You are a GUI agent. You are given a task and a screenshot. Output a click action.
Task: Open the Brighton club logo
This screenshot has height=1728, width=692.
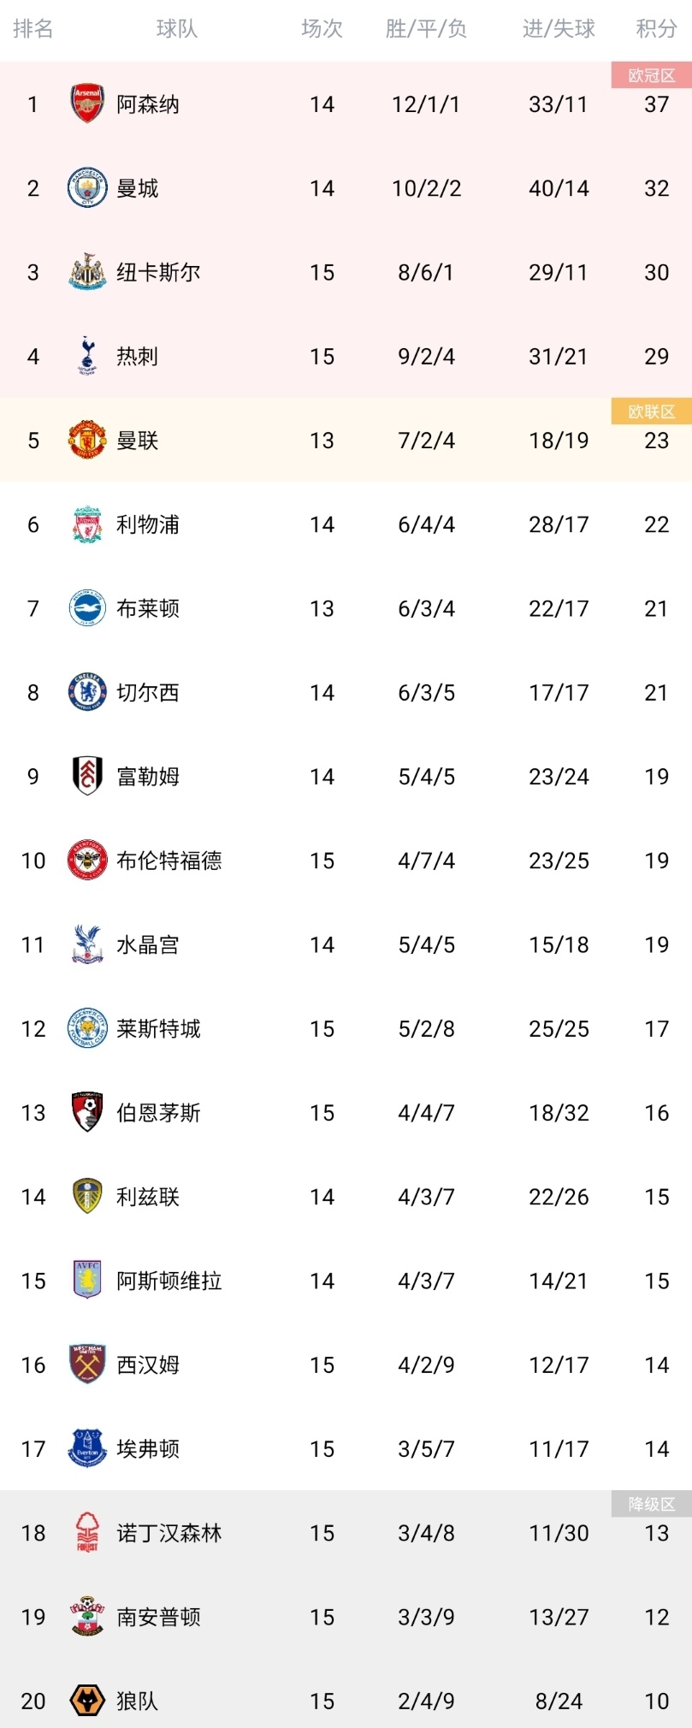point(87,608)
